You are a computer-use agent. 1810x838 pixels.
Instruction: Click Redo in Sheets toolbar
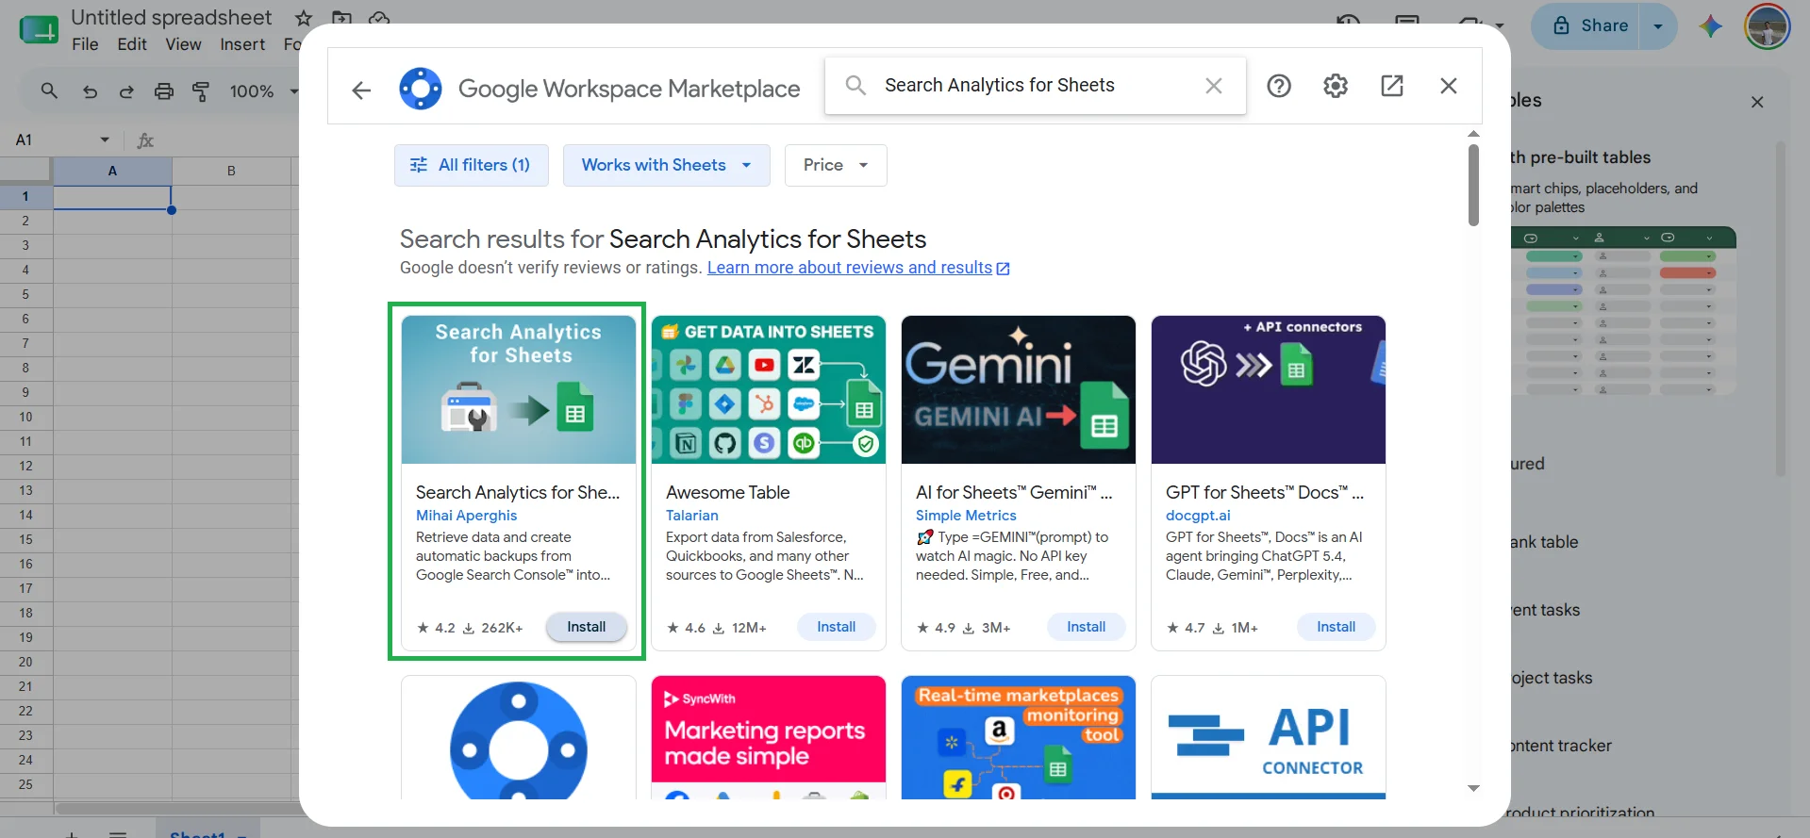tap(126, 91)
